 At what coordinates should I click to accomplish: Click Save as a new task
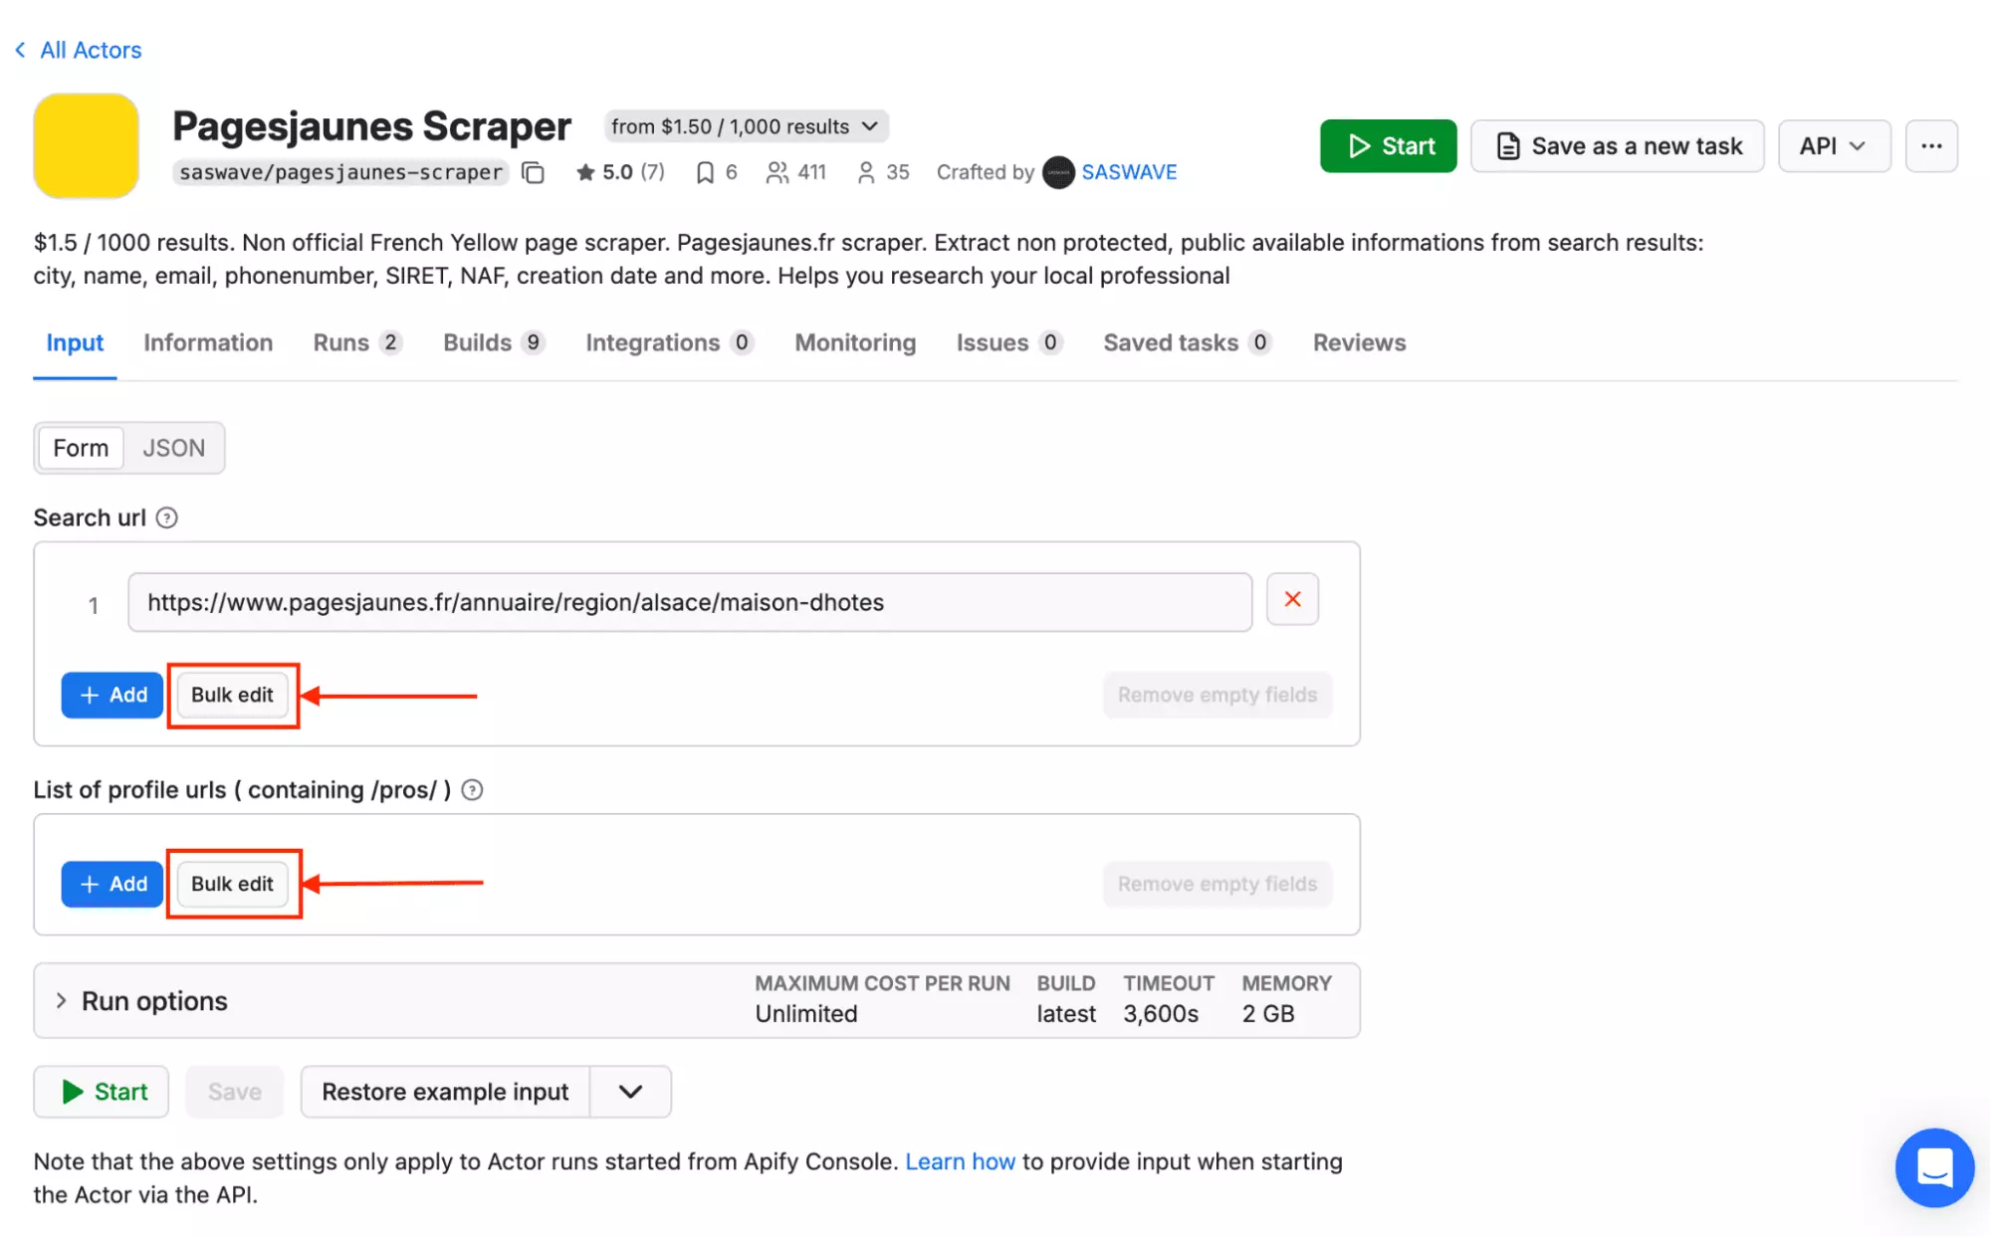1618,146
